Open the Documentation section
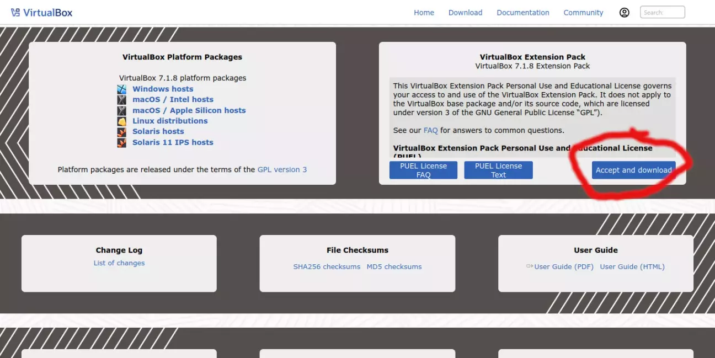The image size is (715, 358). pos(523,13)
